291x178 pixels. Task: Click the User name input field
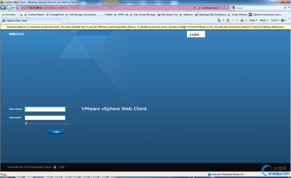[x=45, y=109]
